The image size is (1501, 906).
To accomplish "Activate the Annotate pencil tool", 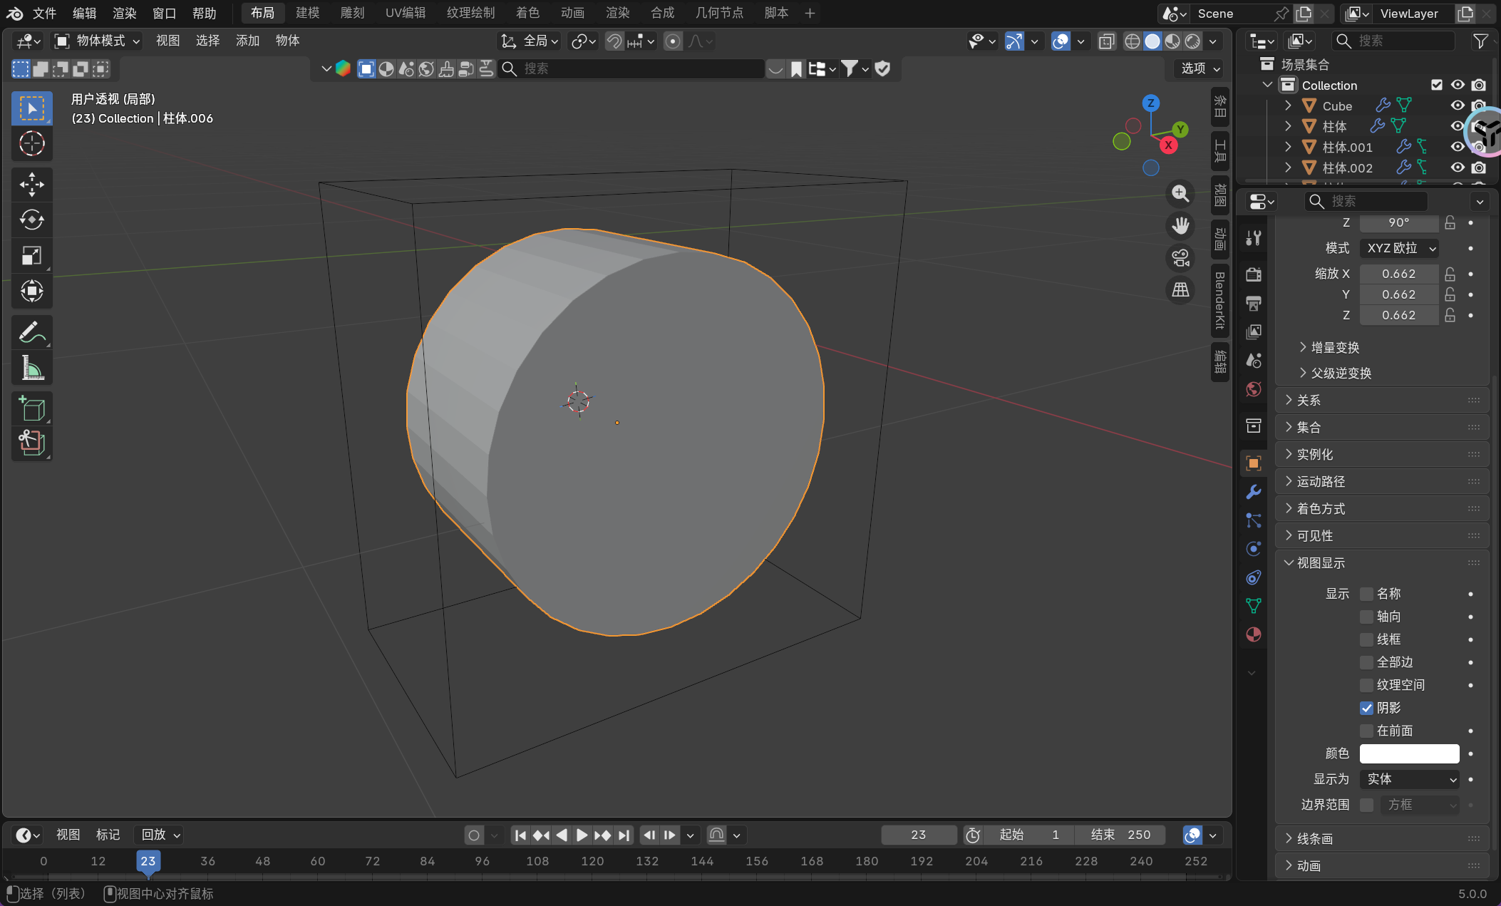I will pyautogui.click(x=31, y=332).
